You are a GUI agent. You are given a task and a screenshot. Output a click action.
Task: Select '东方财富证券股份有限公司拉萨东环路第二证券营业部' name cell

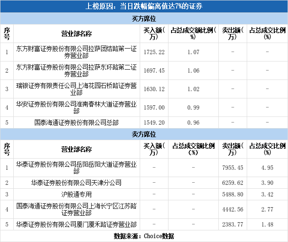[77, 70]
